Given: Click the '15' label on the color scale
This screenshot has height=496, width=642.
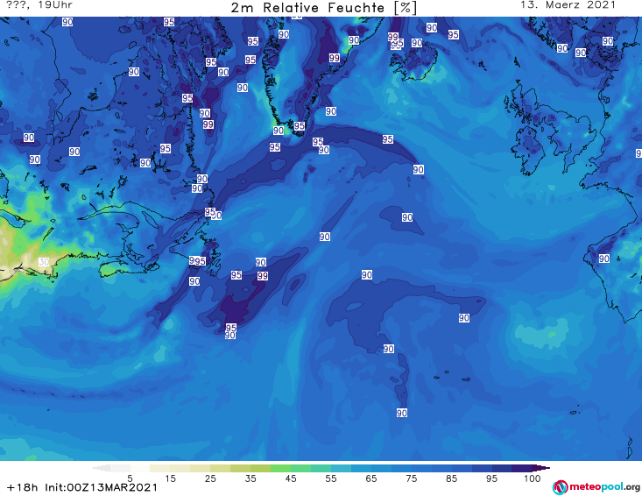Looking at the screenshot, I should (170, 478).
